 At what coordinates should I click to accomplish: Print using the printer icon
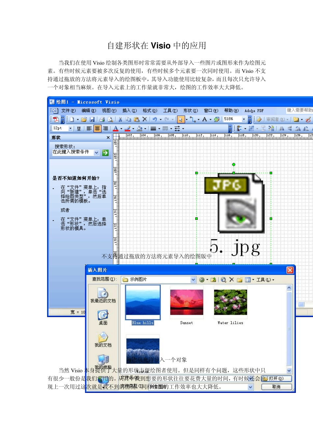[x=102, y=119]
